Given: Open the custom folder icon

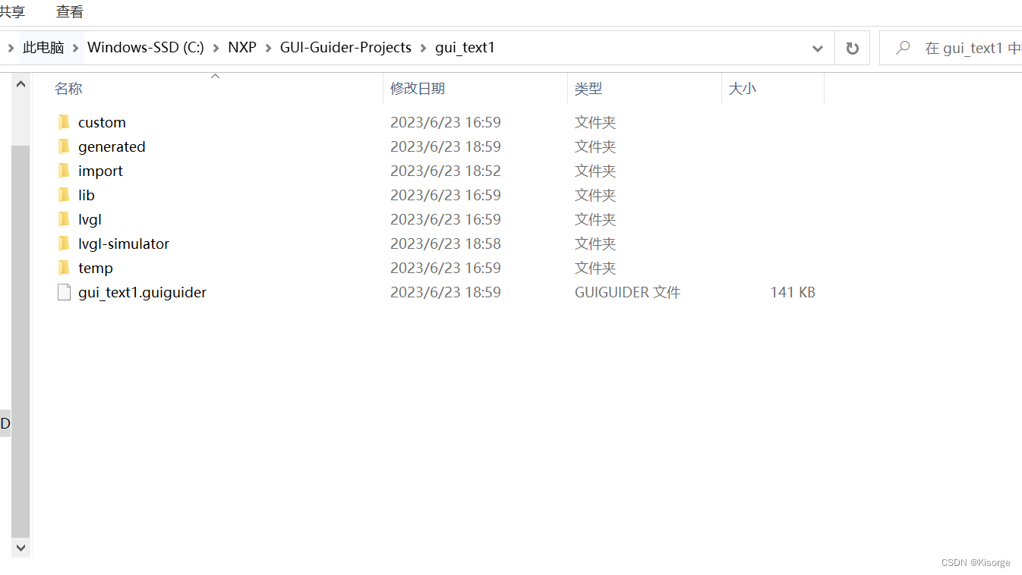Looking at the screenshot, I should coord(64,122).
